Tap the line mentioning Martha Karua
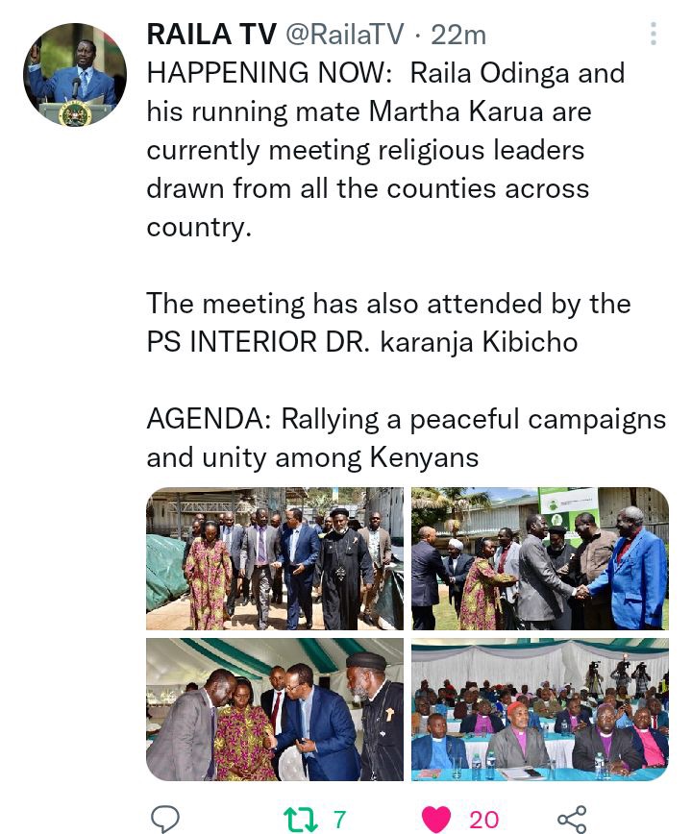Screen dimensions: 692x834 click(x=369, y=111)
